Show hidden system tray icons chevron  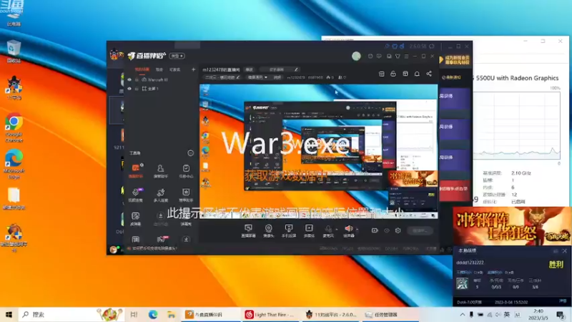462,314
